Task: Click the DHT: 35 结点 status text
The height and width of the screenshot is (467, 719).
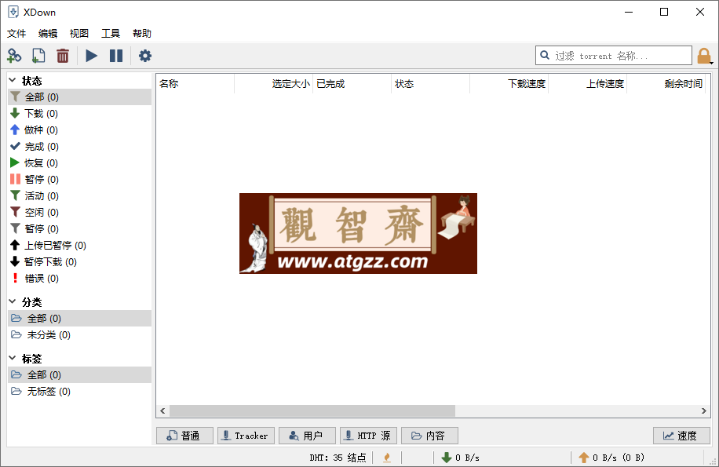Action: [338, 458]
